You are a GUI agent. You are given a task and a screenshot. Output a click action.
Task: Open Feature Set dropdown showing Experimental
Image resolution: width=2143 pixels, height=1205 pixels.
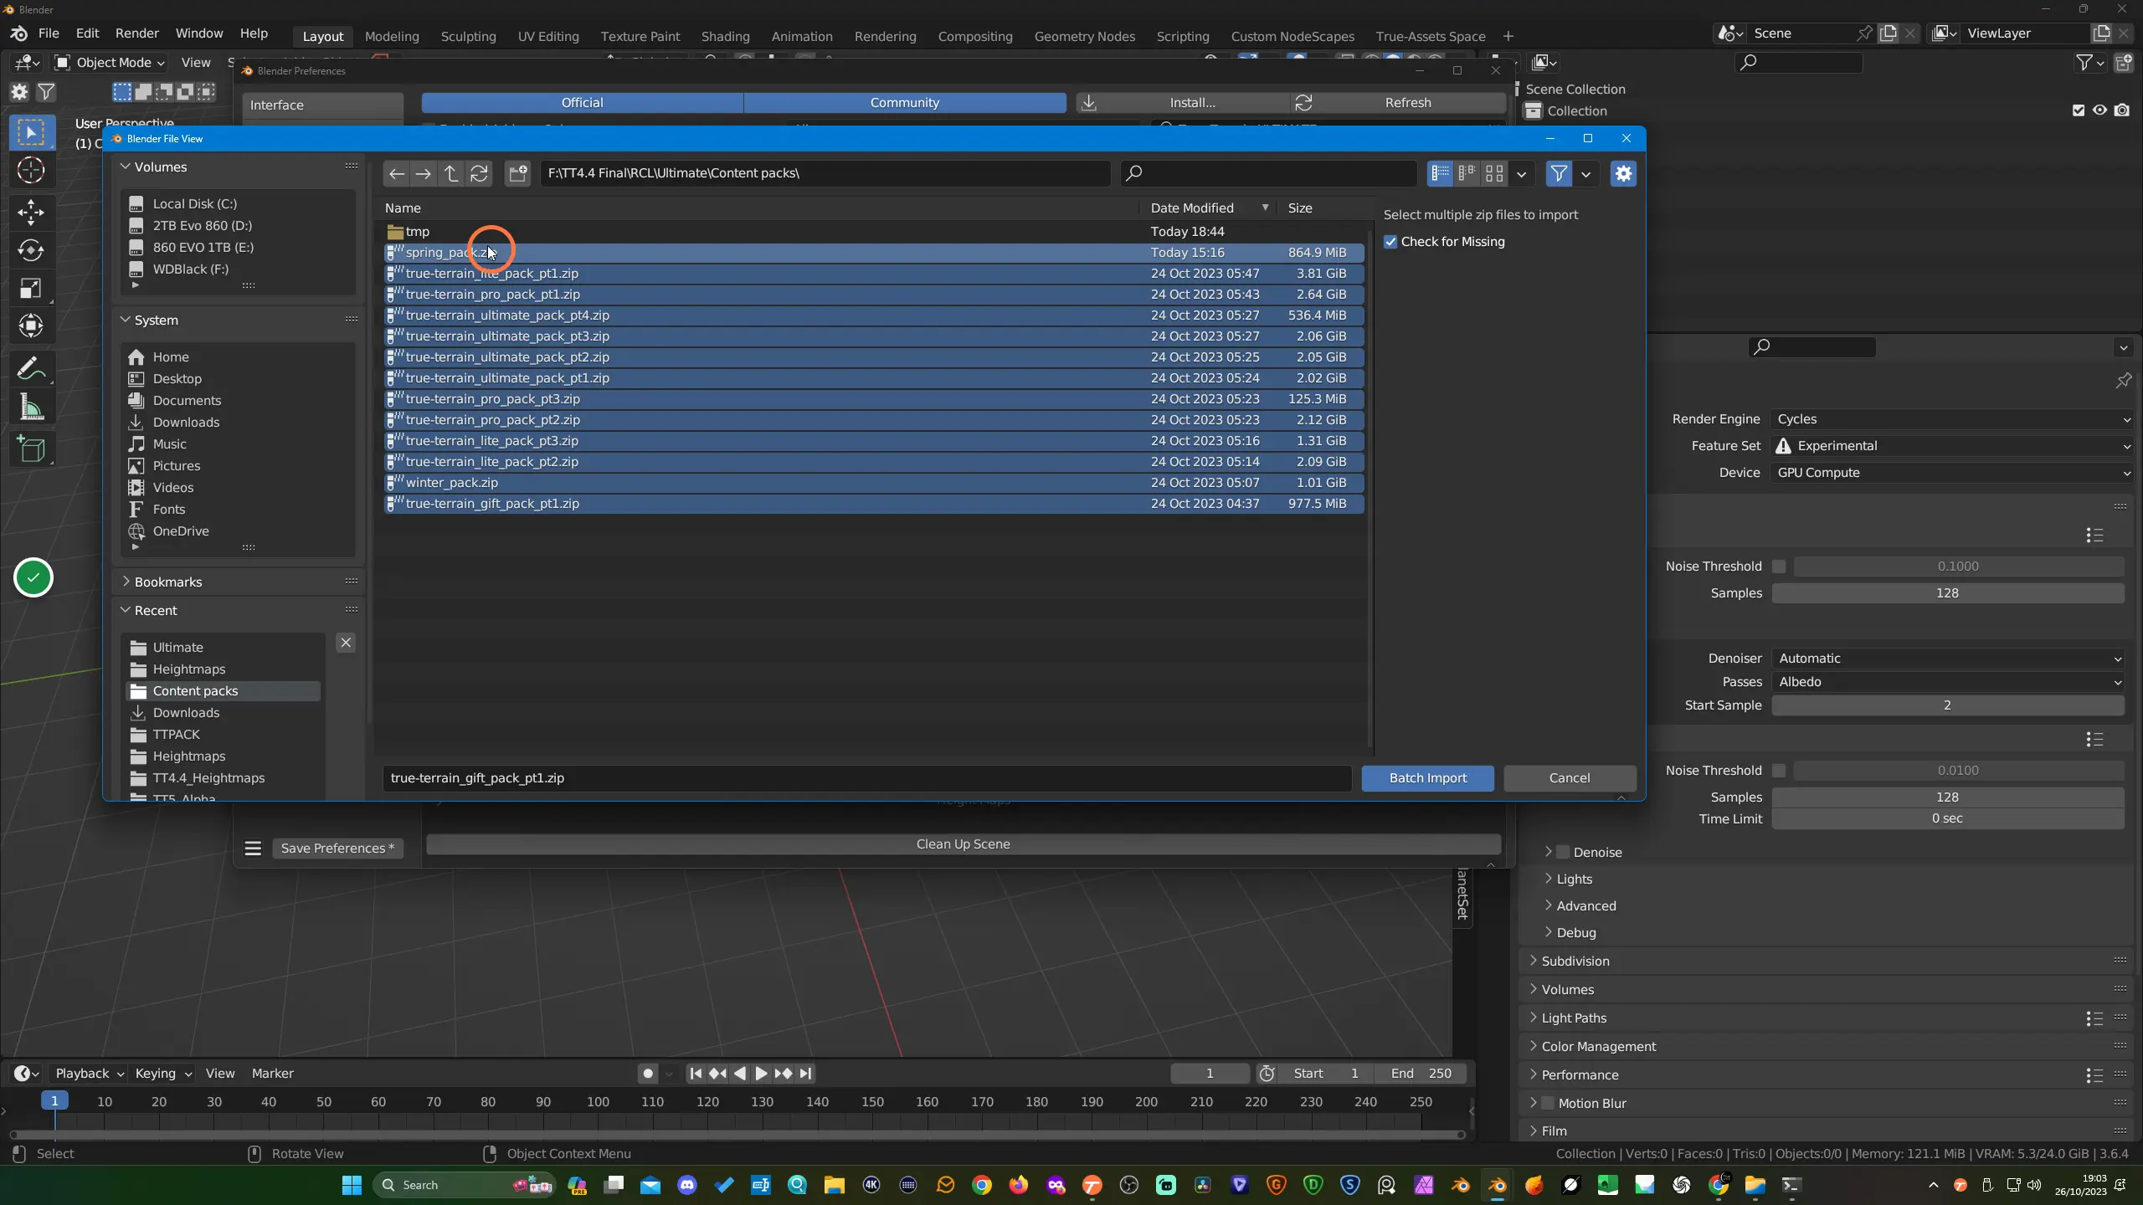pos(1952,446)
